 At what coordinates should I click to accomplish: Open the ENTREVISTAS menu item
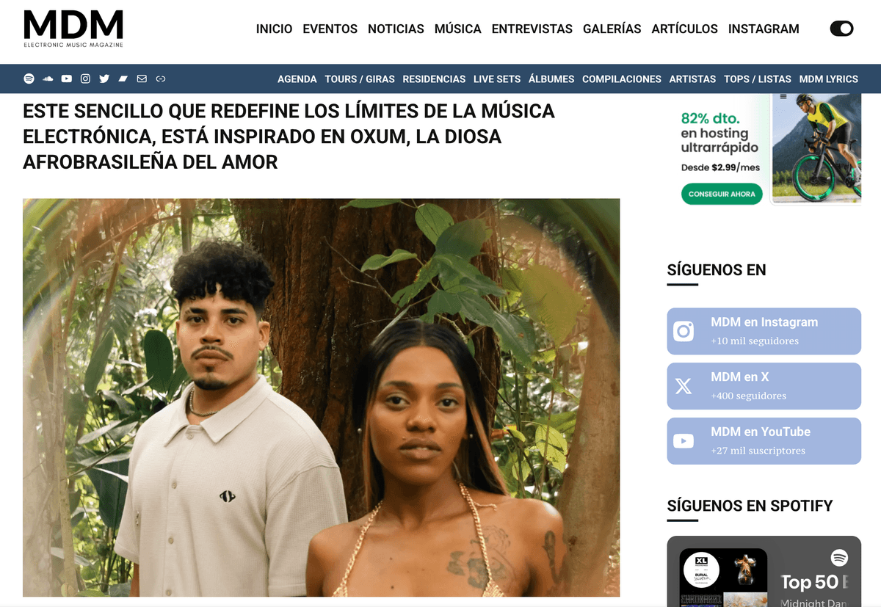point(532,29)
